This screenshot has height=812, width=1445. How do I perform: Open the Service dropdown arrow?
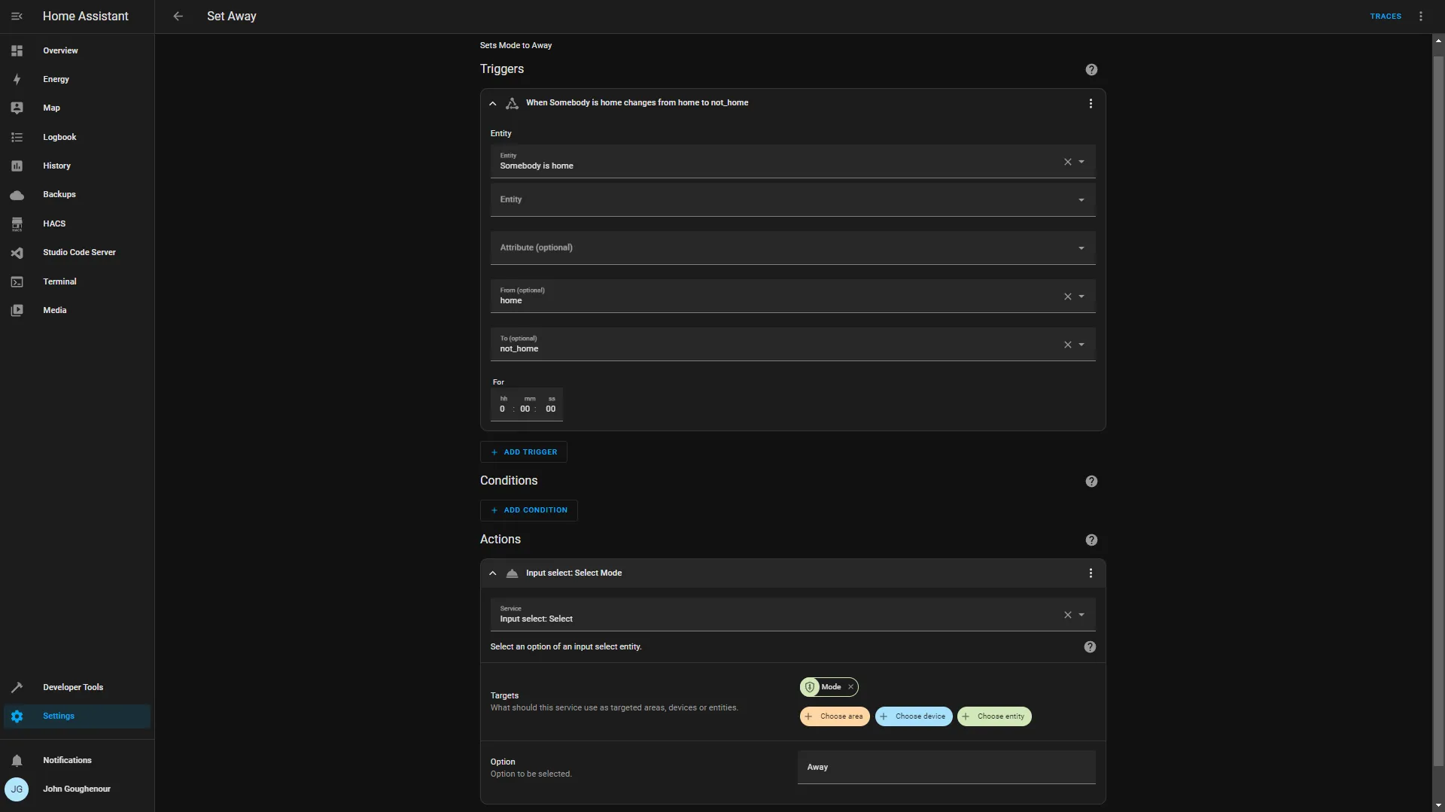click(x=1081, y=615)
